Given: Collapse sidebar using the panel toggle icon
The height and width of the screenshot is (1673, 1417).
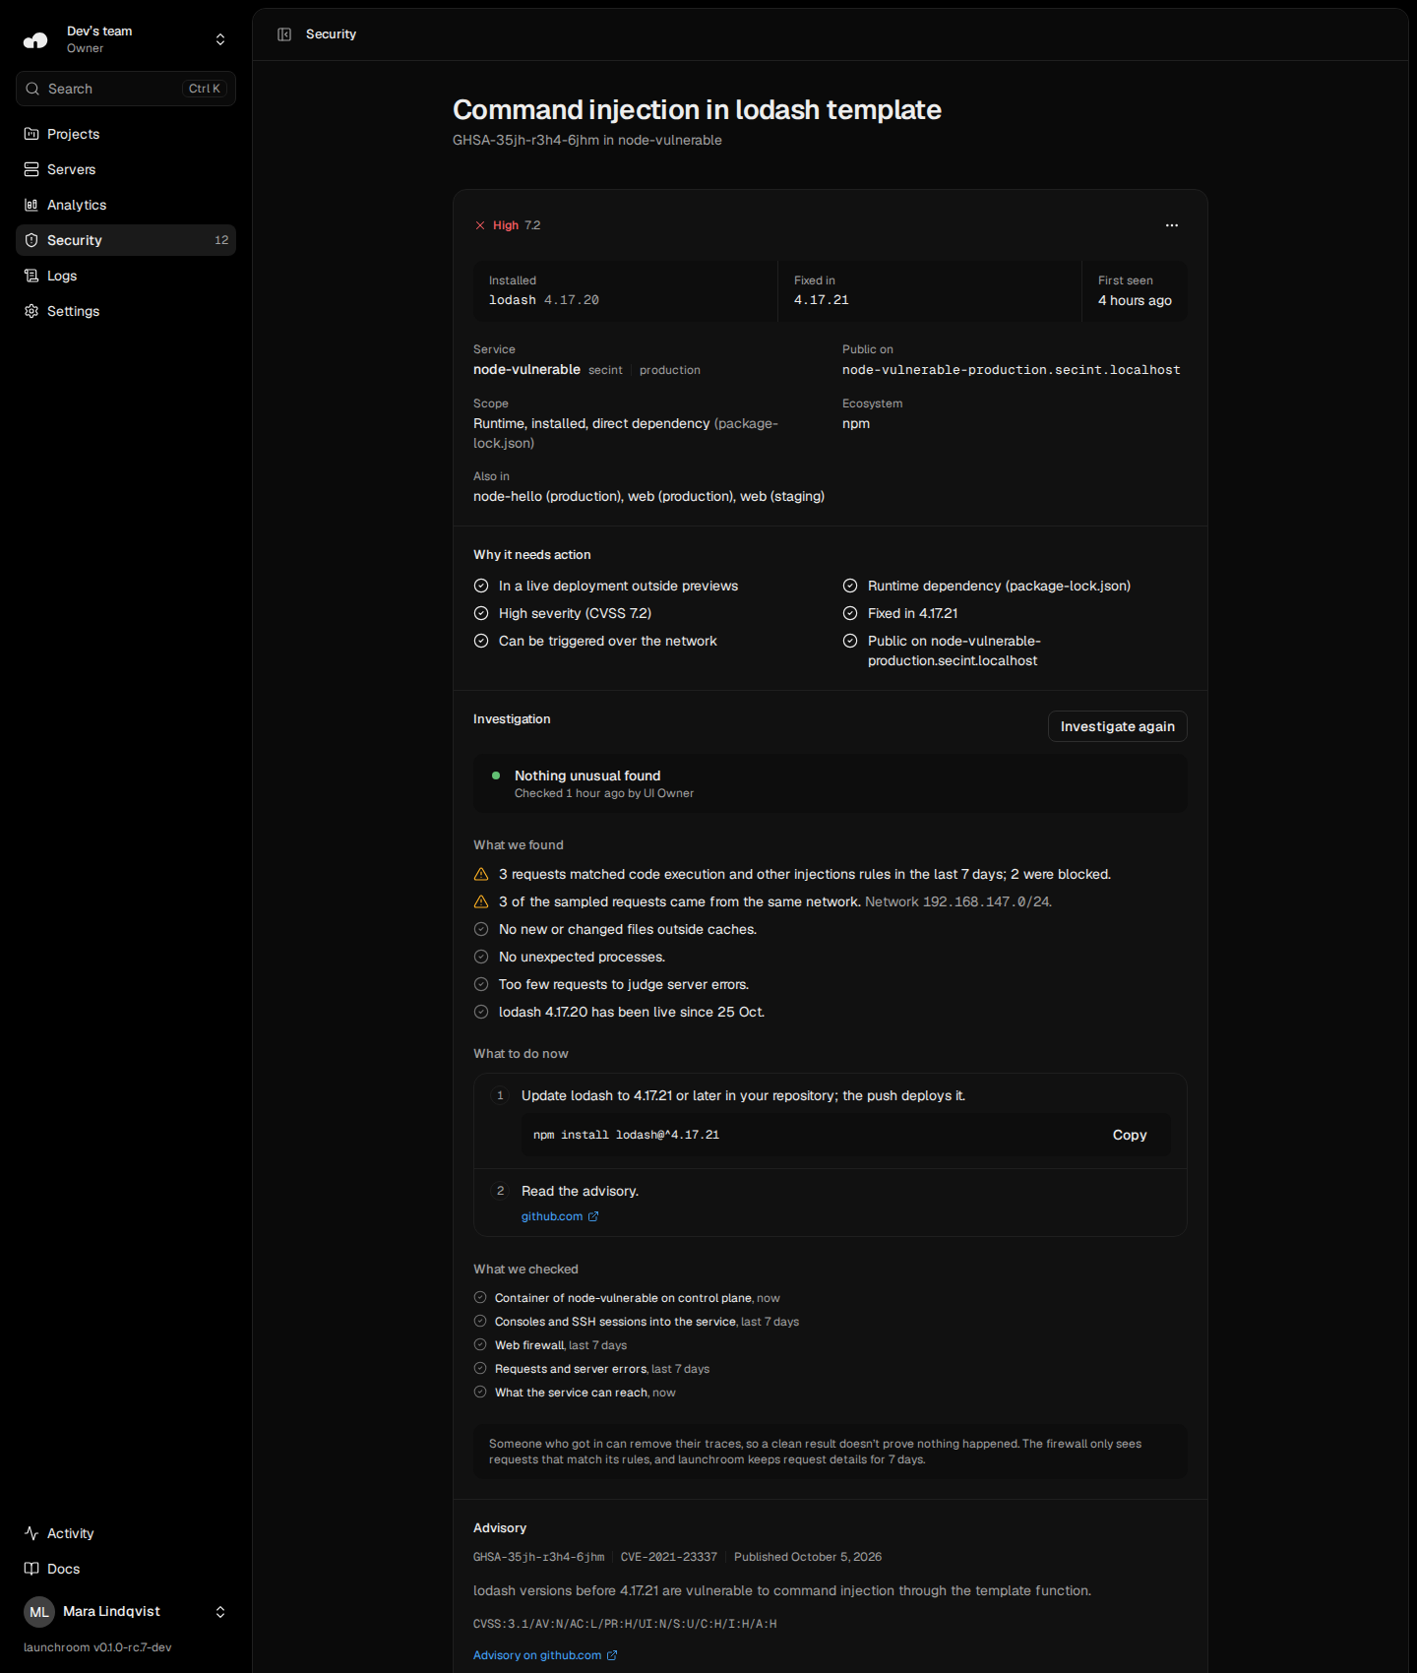Looking at the screenshot, I should pos(284,34).
